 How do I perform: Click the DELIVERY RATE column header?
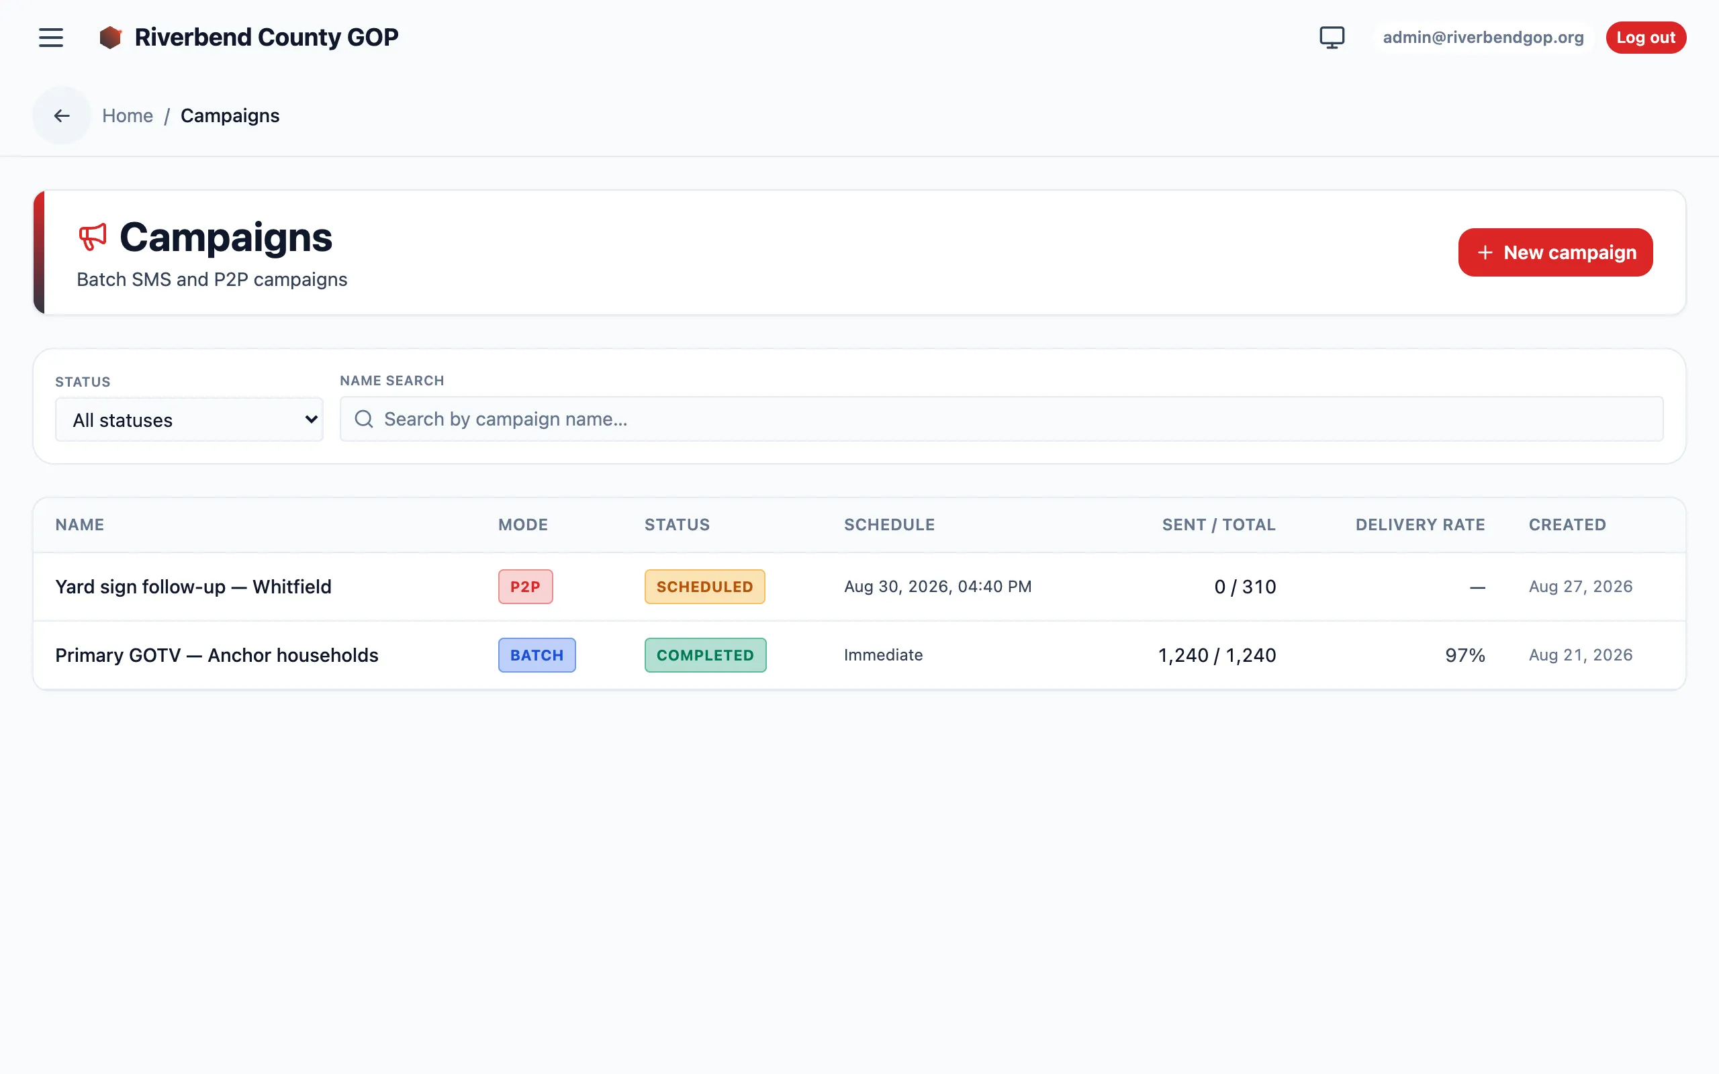1421,525
